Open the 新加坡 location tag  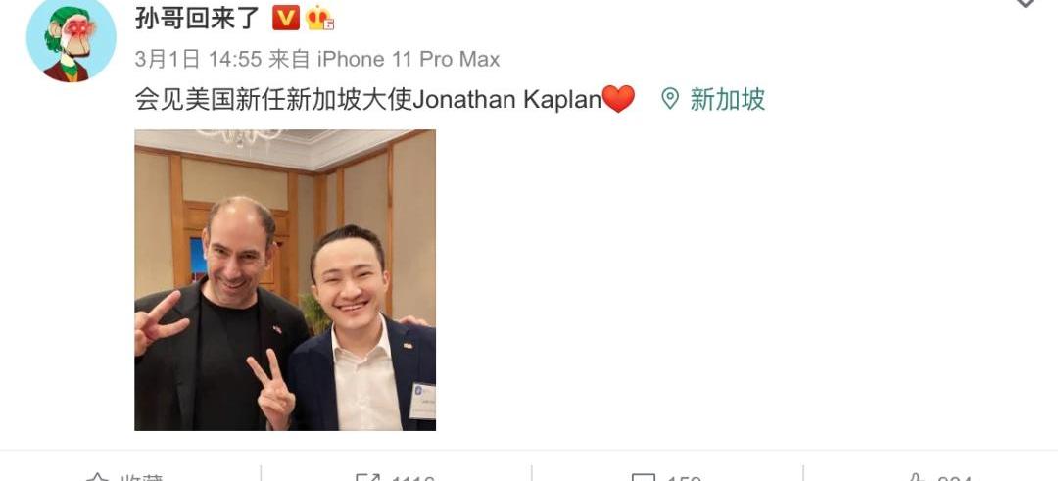tap(727, 99)
